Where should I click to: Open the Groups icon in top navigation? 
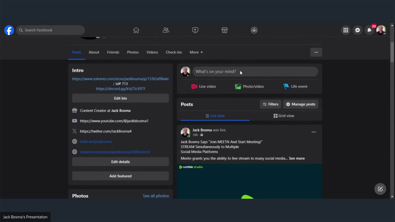tap(254, 30)
